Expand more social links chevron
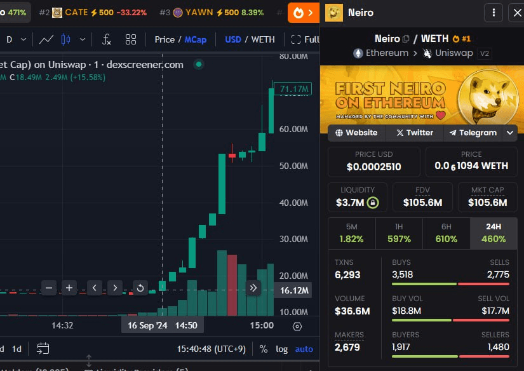Screen dimensions: 524x371 (510, 133)
